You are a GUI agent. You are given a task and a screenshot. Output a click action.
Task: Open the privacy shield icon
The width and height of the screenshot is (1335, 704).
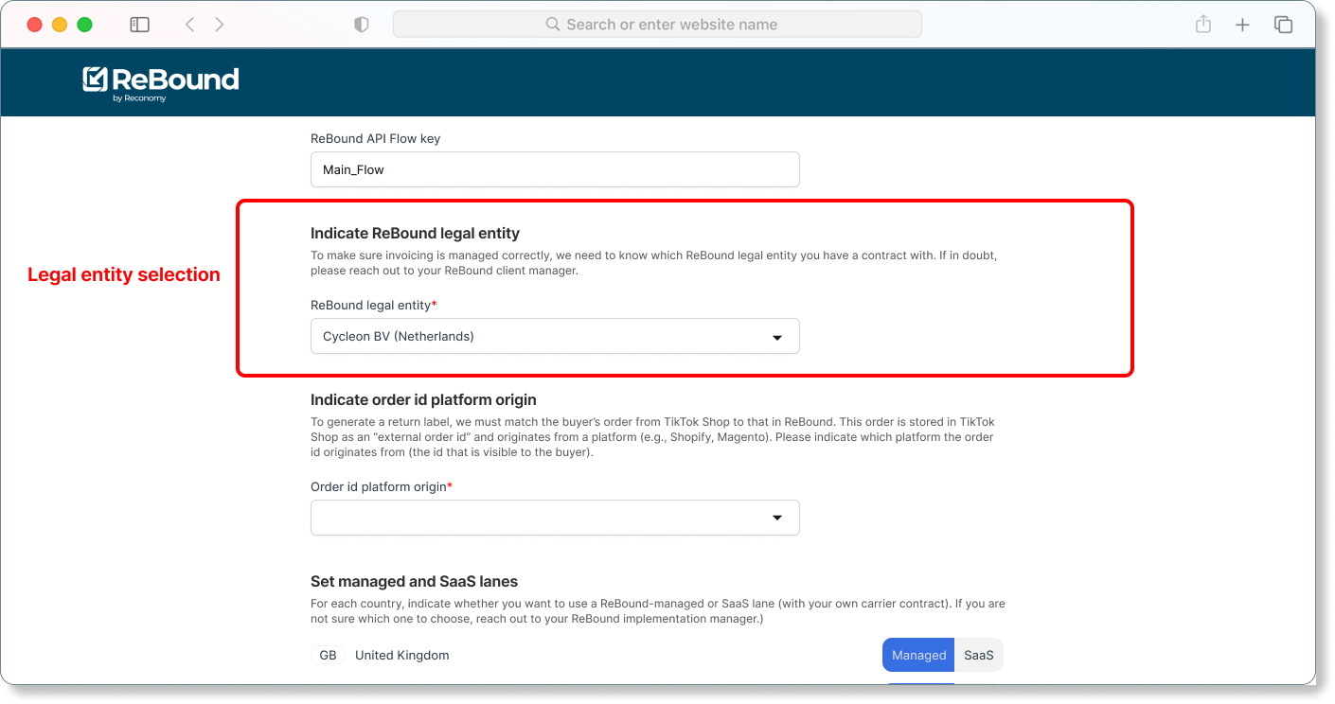pos(361,25)
